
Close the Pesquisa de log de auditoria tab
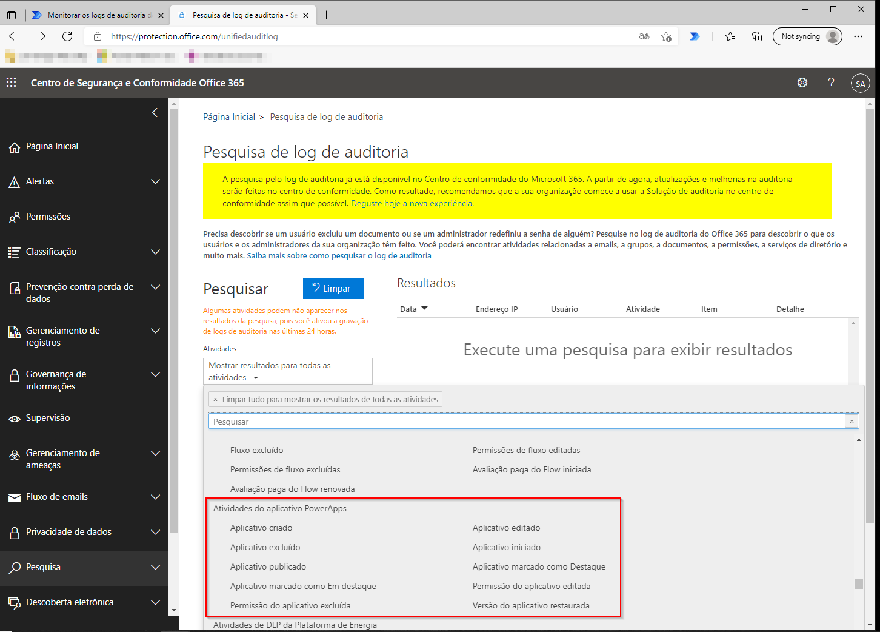click(306, 15)
